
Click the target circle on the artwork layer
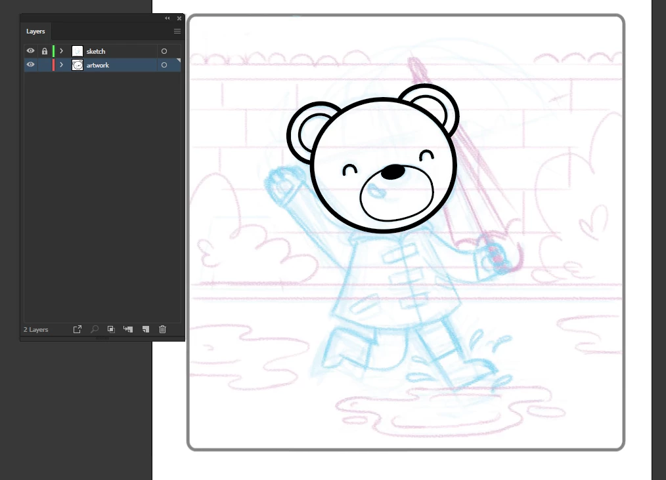pos(164,64)
